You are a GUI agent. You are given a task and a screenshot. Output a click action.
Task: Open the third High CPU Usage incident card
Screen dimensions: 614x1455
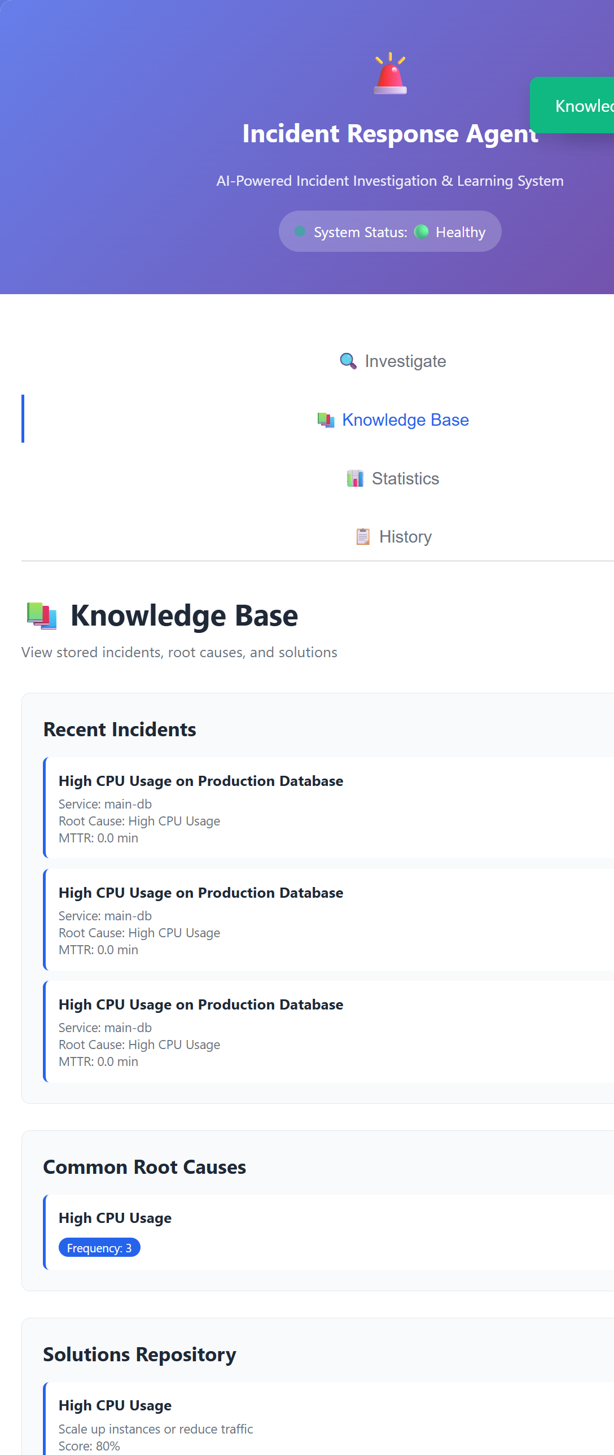(x=328, y=1032)
